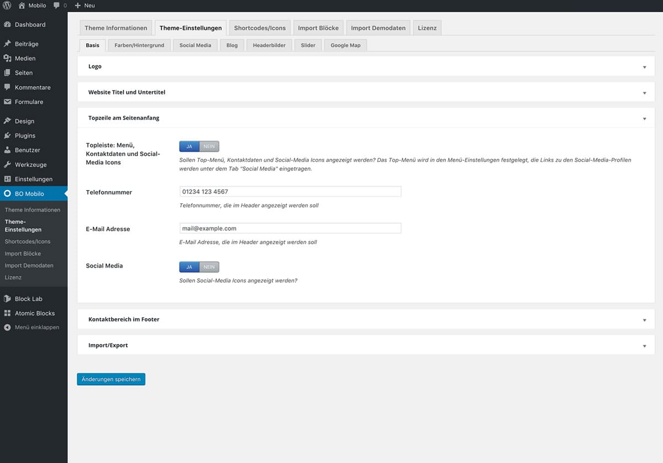Open the Farben/Hintergrund sub-tab
The image size is (663, 463).
pos(139,45)
